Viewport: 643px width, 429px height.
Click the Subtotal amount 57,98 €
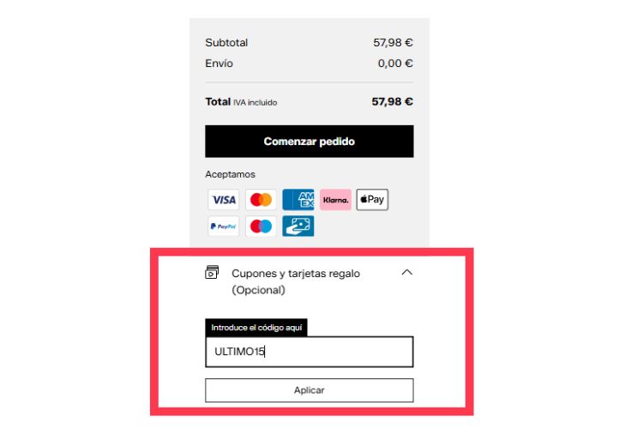(x=393, y=43)
